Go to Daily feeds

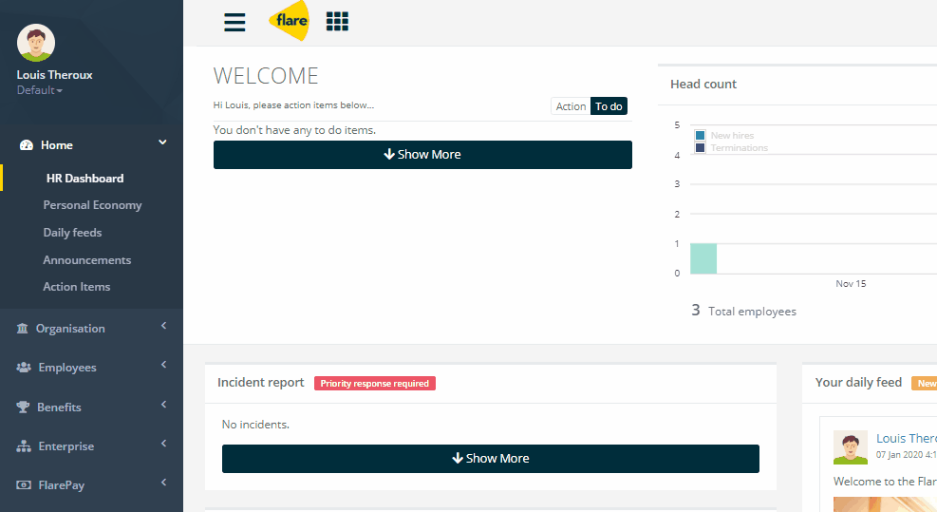pyautogui.click(x=72, y=233)
